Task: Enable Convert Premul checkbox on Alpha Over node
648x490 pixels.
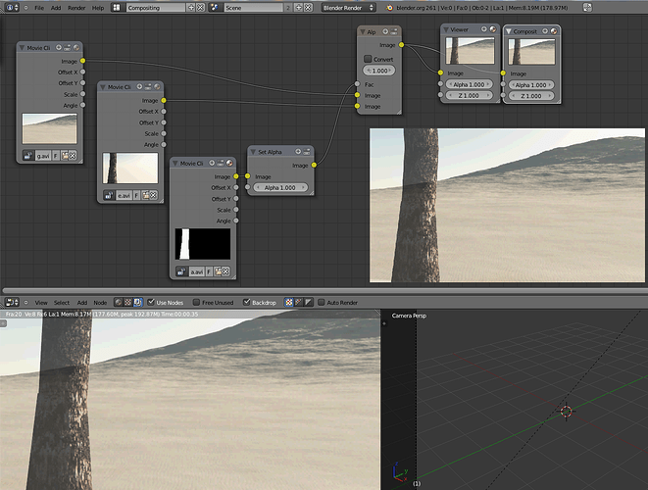Action: [x=368, y=59]
